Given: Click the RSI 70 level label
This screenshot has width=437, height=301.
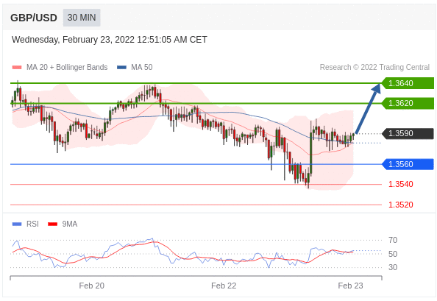Looking at the screenshot, I should 393,240.
